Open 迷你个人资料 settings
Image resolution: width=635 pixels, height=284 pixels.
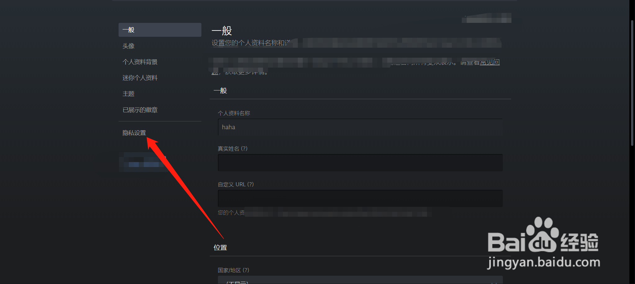tap(140, 78)
